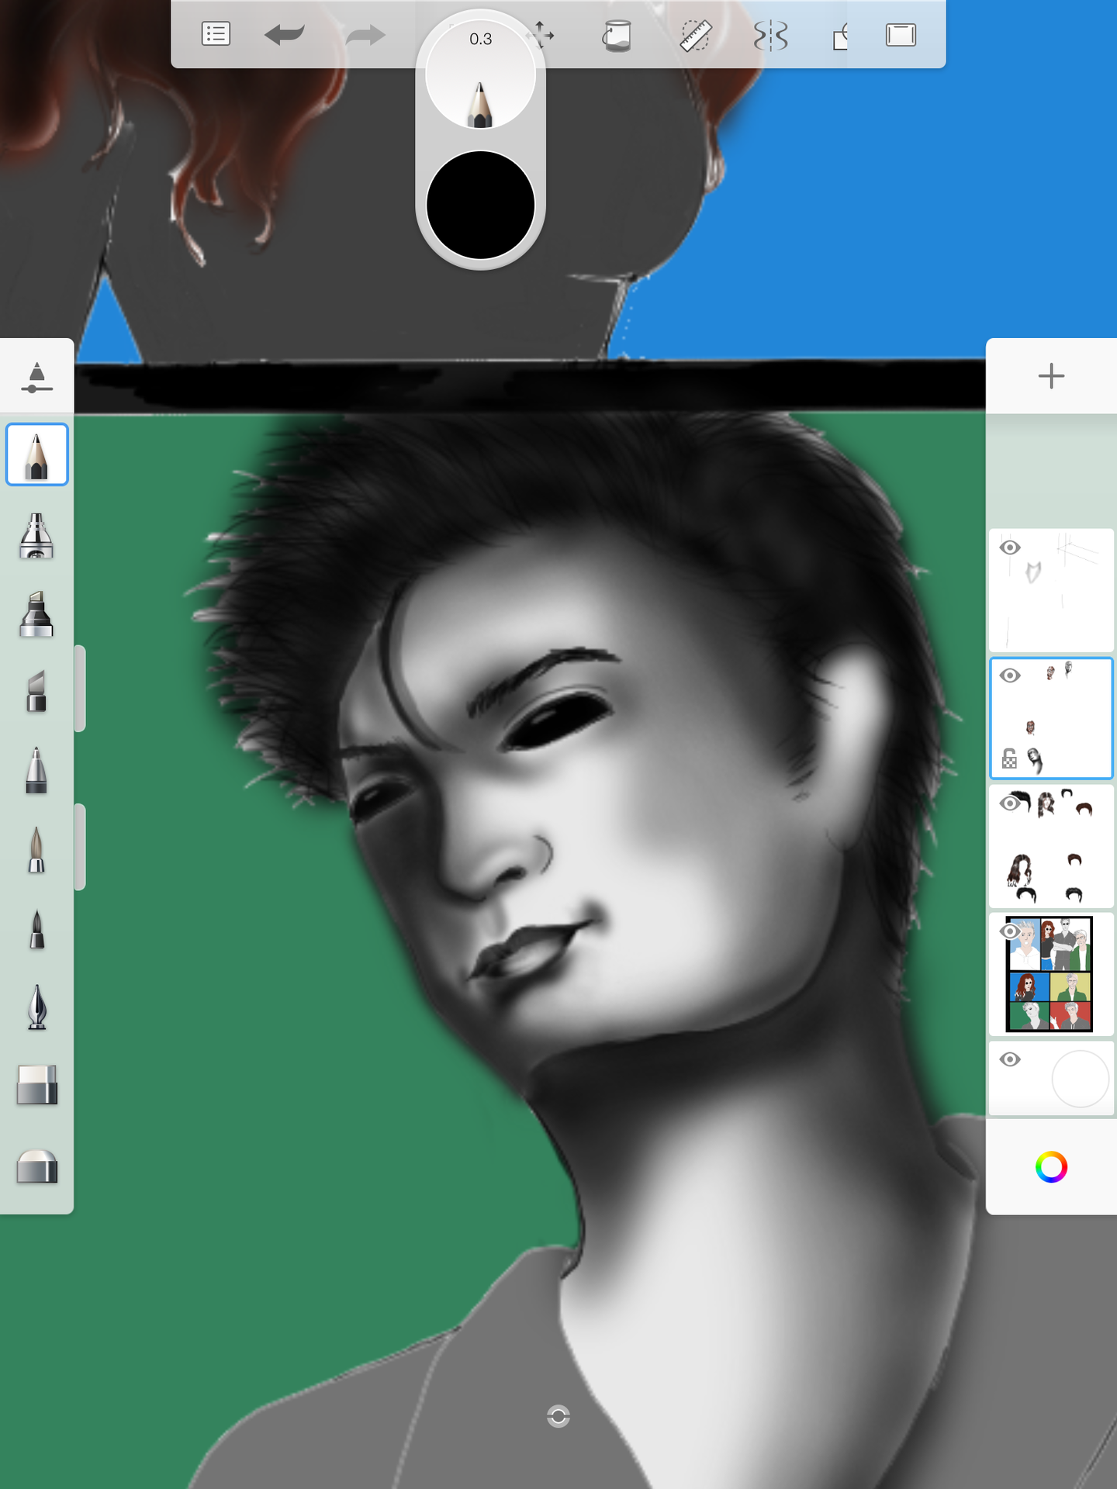
Task: Tap the 0.3 brush size puck
Action: pos(481,74)
